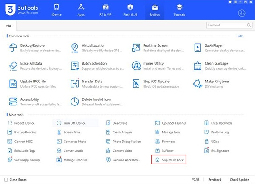The height and width of the screenshot is (184, 255).
Task: Click Check Update button
Action: click(x=239, y=180)
